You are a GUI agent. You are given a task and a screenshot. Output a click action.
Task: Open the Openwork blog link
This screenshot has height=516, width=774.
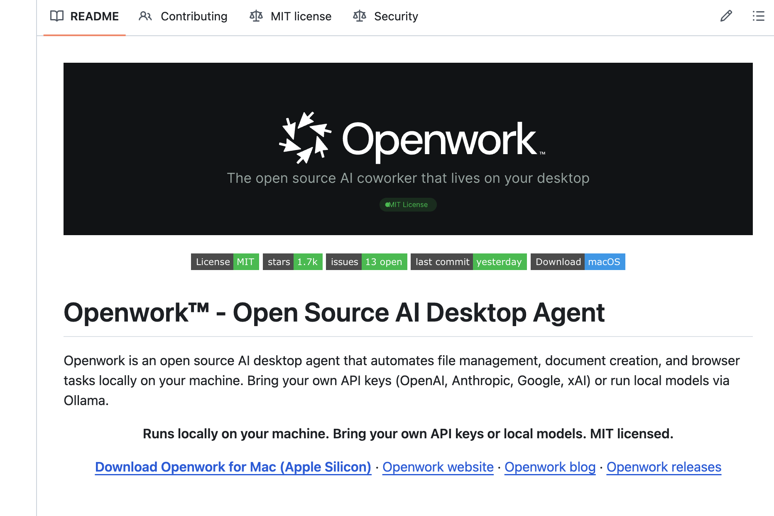point(550,467)
